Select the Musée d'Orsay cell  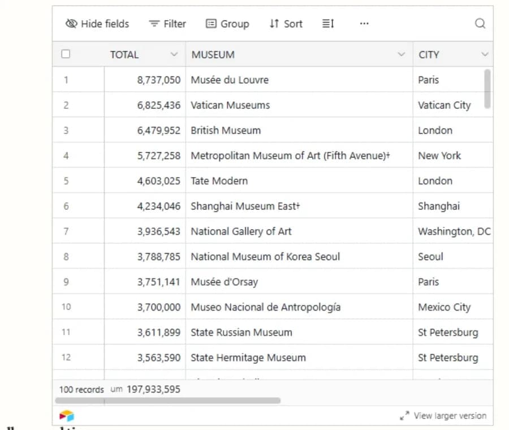point(299,282)
